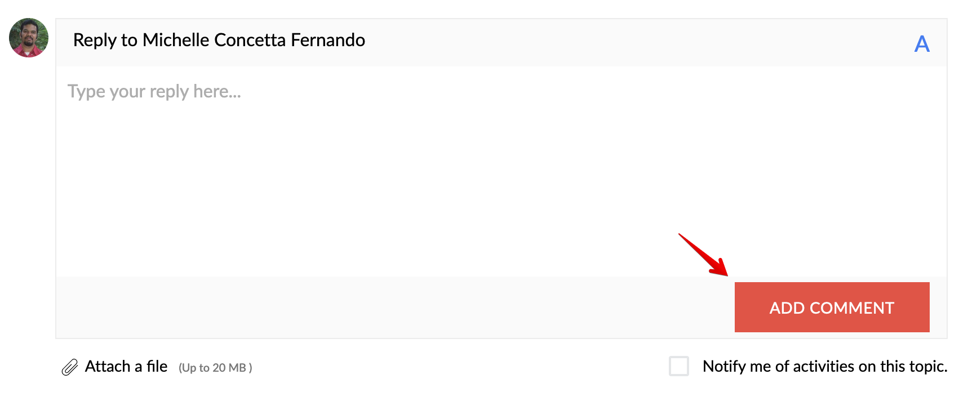Click 'Notify me of activities on this topic' label
Image resolution: width=959 pixels, height=410 pixels.
click(x=824, y=367)
